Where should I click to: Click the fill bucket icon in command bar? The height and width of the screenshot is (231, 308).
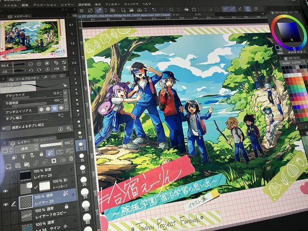pyautogui.click(x=186, y=9)
